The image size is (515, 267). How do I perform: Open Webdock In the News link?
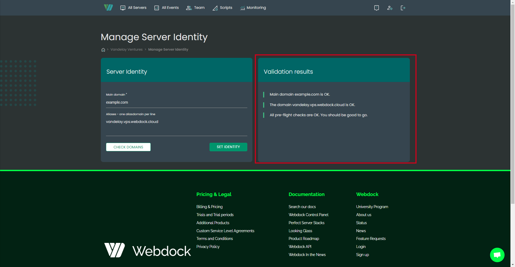(x=307, y=255)
